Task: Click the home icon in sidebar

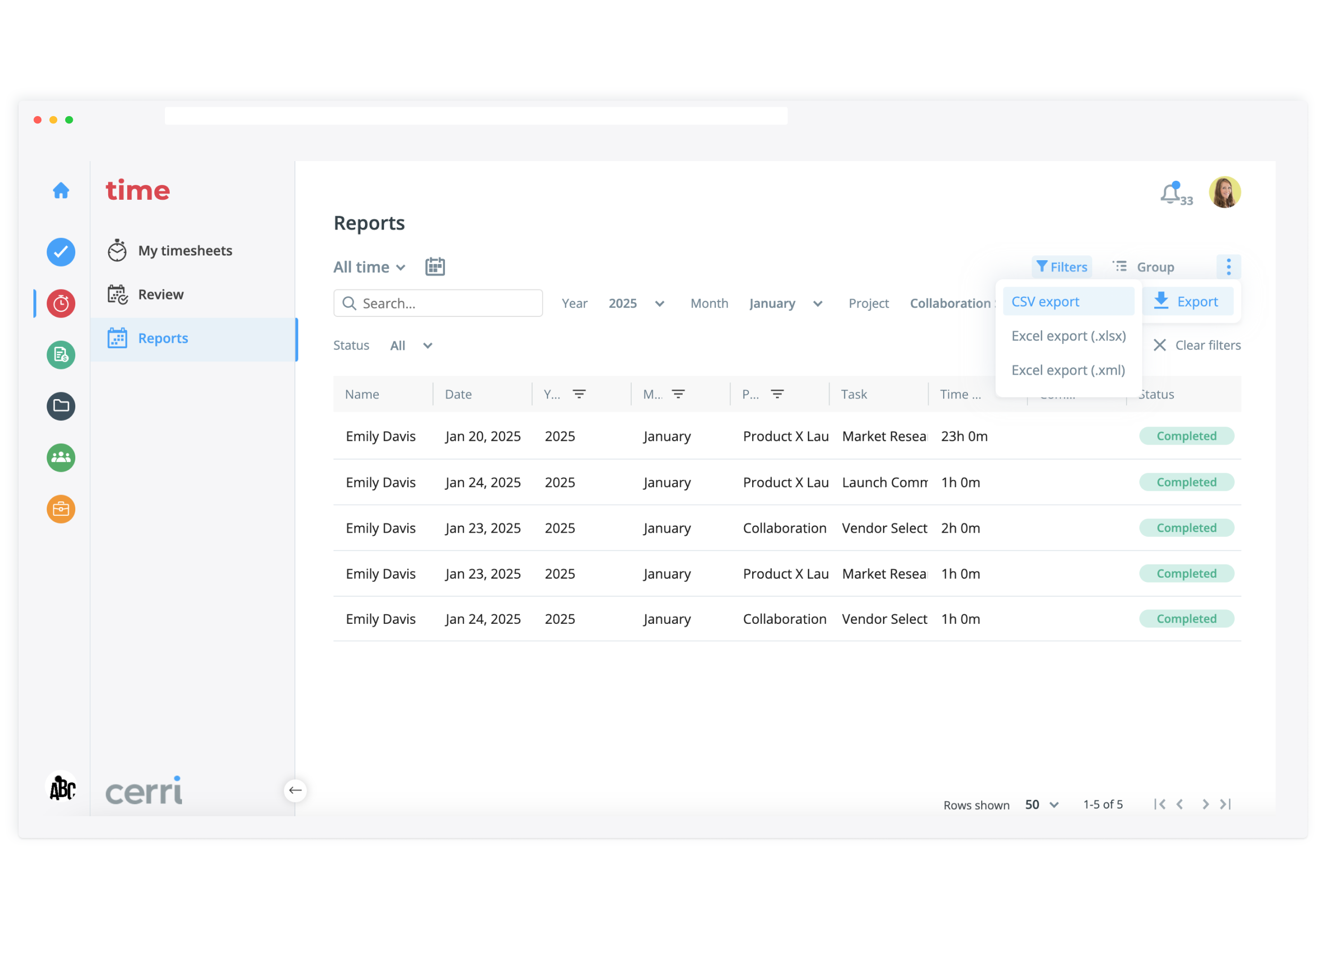Action: [x=61, y=191]
